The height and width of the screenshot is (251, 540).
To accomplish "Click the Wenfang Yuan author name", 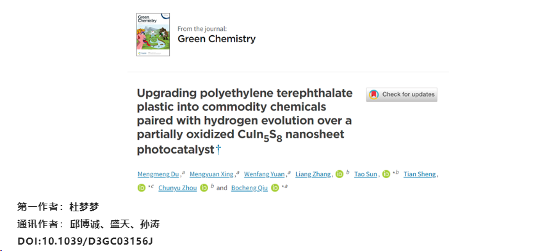I will click(265, 174).
